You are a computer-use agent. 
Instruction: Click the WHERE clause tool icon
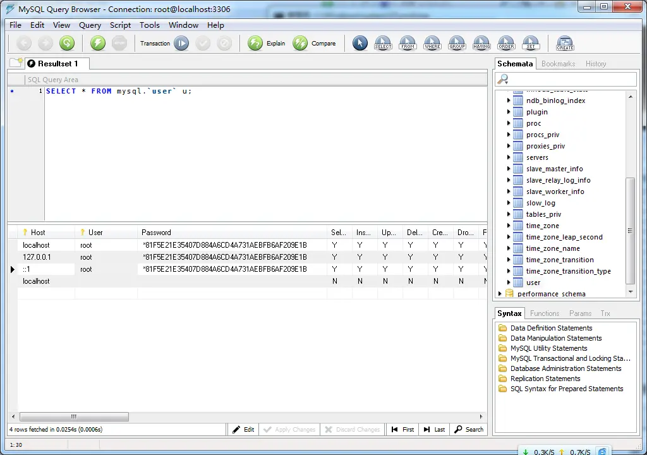432,43
